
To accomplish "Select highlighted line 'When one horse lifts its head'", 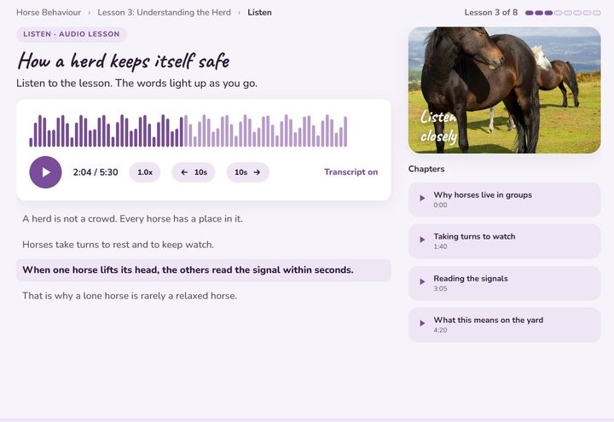I will (x=204, y=270).
